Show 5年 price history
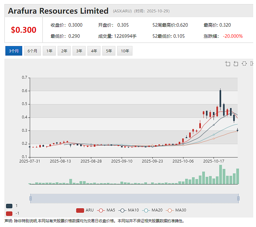The width and height of the screenshot is (256, 227). coord(109,51)
